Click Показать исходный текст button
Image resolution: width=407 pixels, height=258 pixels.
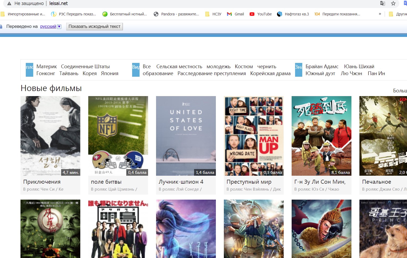pyautogui.click(x=94, y=27)
